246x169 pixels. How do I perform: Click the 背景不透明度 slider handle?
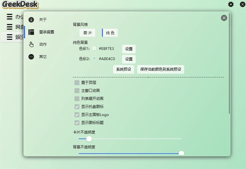click(x=181, y=153)
